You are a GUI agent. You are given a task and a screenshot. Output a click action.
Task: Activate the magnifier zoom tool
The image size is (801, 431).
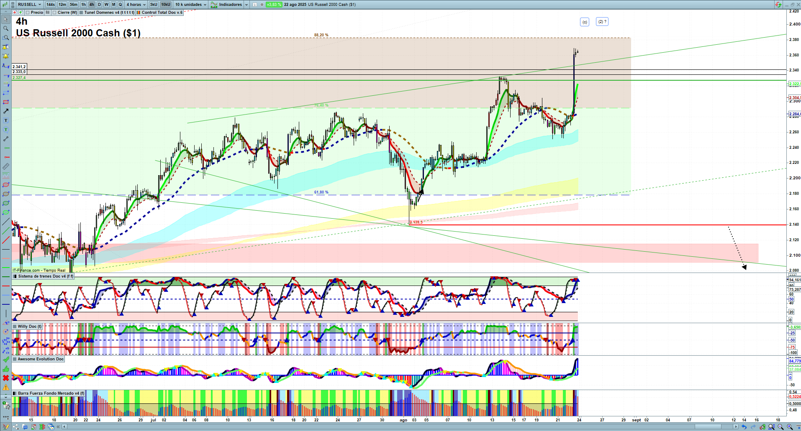[6, 28]
